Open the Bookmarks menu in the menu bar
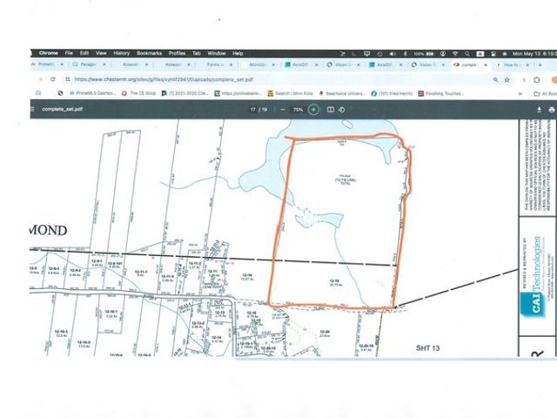Image resolution: width=557 pixels, height=418 pixels. 149,53
